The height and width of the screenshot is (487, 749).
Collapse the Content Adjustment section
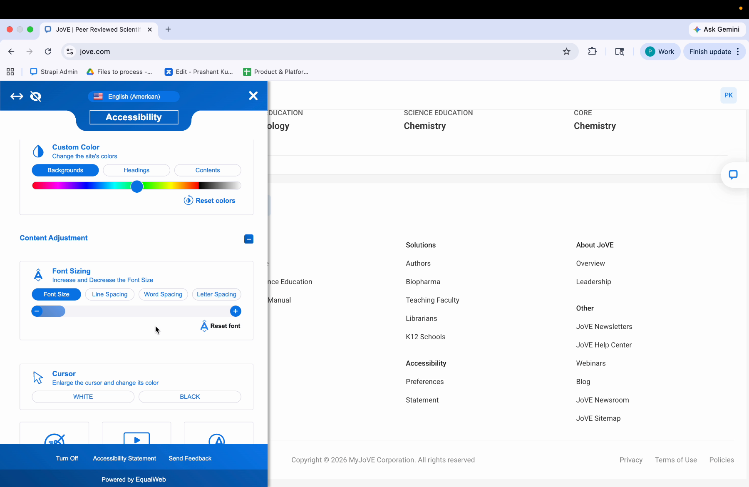click(x=249, y=239)
